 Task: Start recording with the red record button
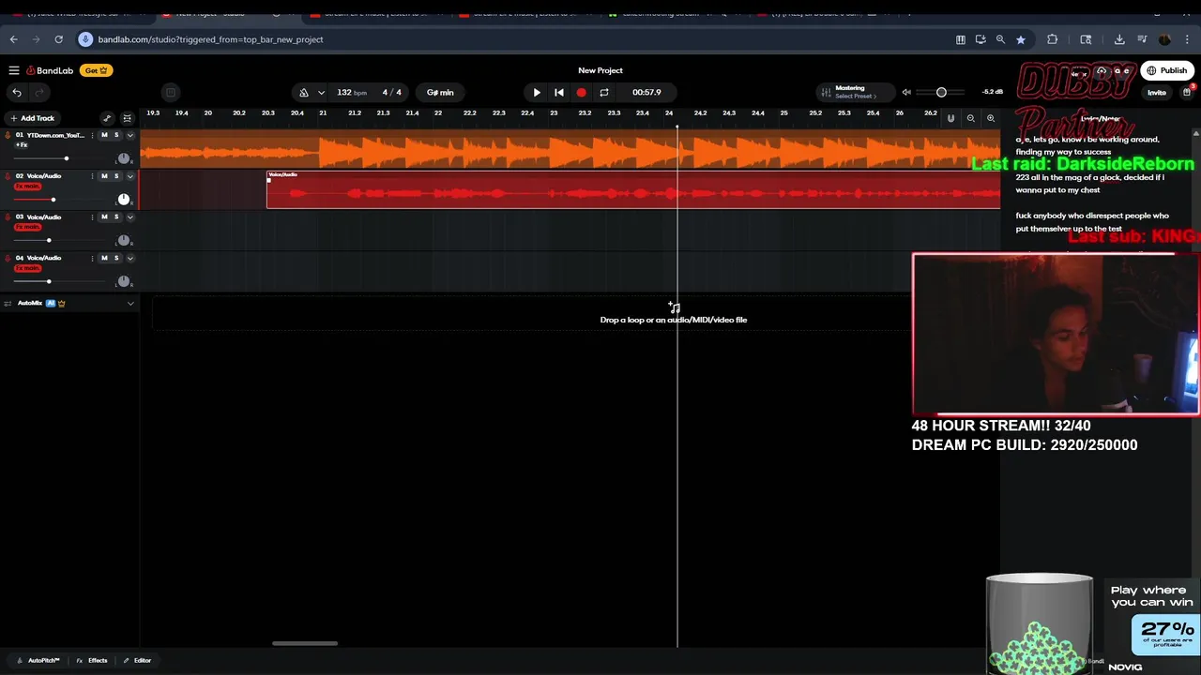pos(581,92)
